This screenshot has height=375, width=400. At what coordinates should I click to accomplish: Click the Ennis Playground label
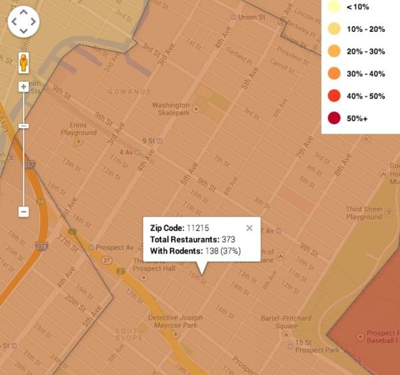coord(79,129)
